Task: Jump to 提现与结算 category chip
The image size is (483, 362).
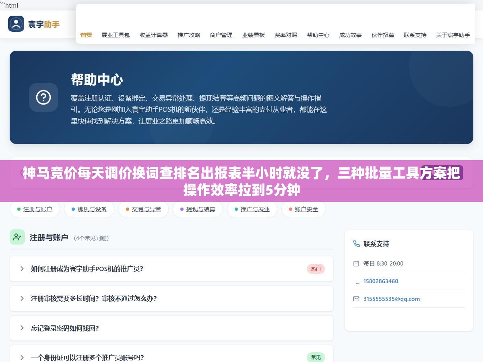Action: (x=198, y=209)
